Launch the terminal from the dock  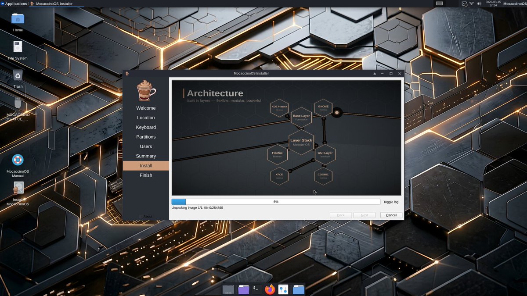click(x=256, y=289)
